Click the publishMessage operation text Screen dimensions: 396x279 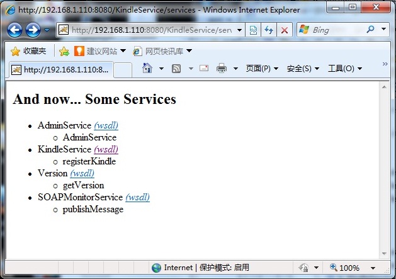pos(93,209)
